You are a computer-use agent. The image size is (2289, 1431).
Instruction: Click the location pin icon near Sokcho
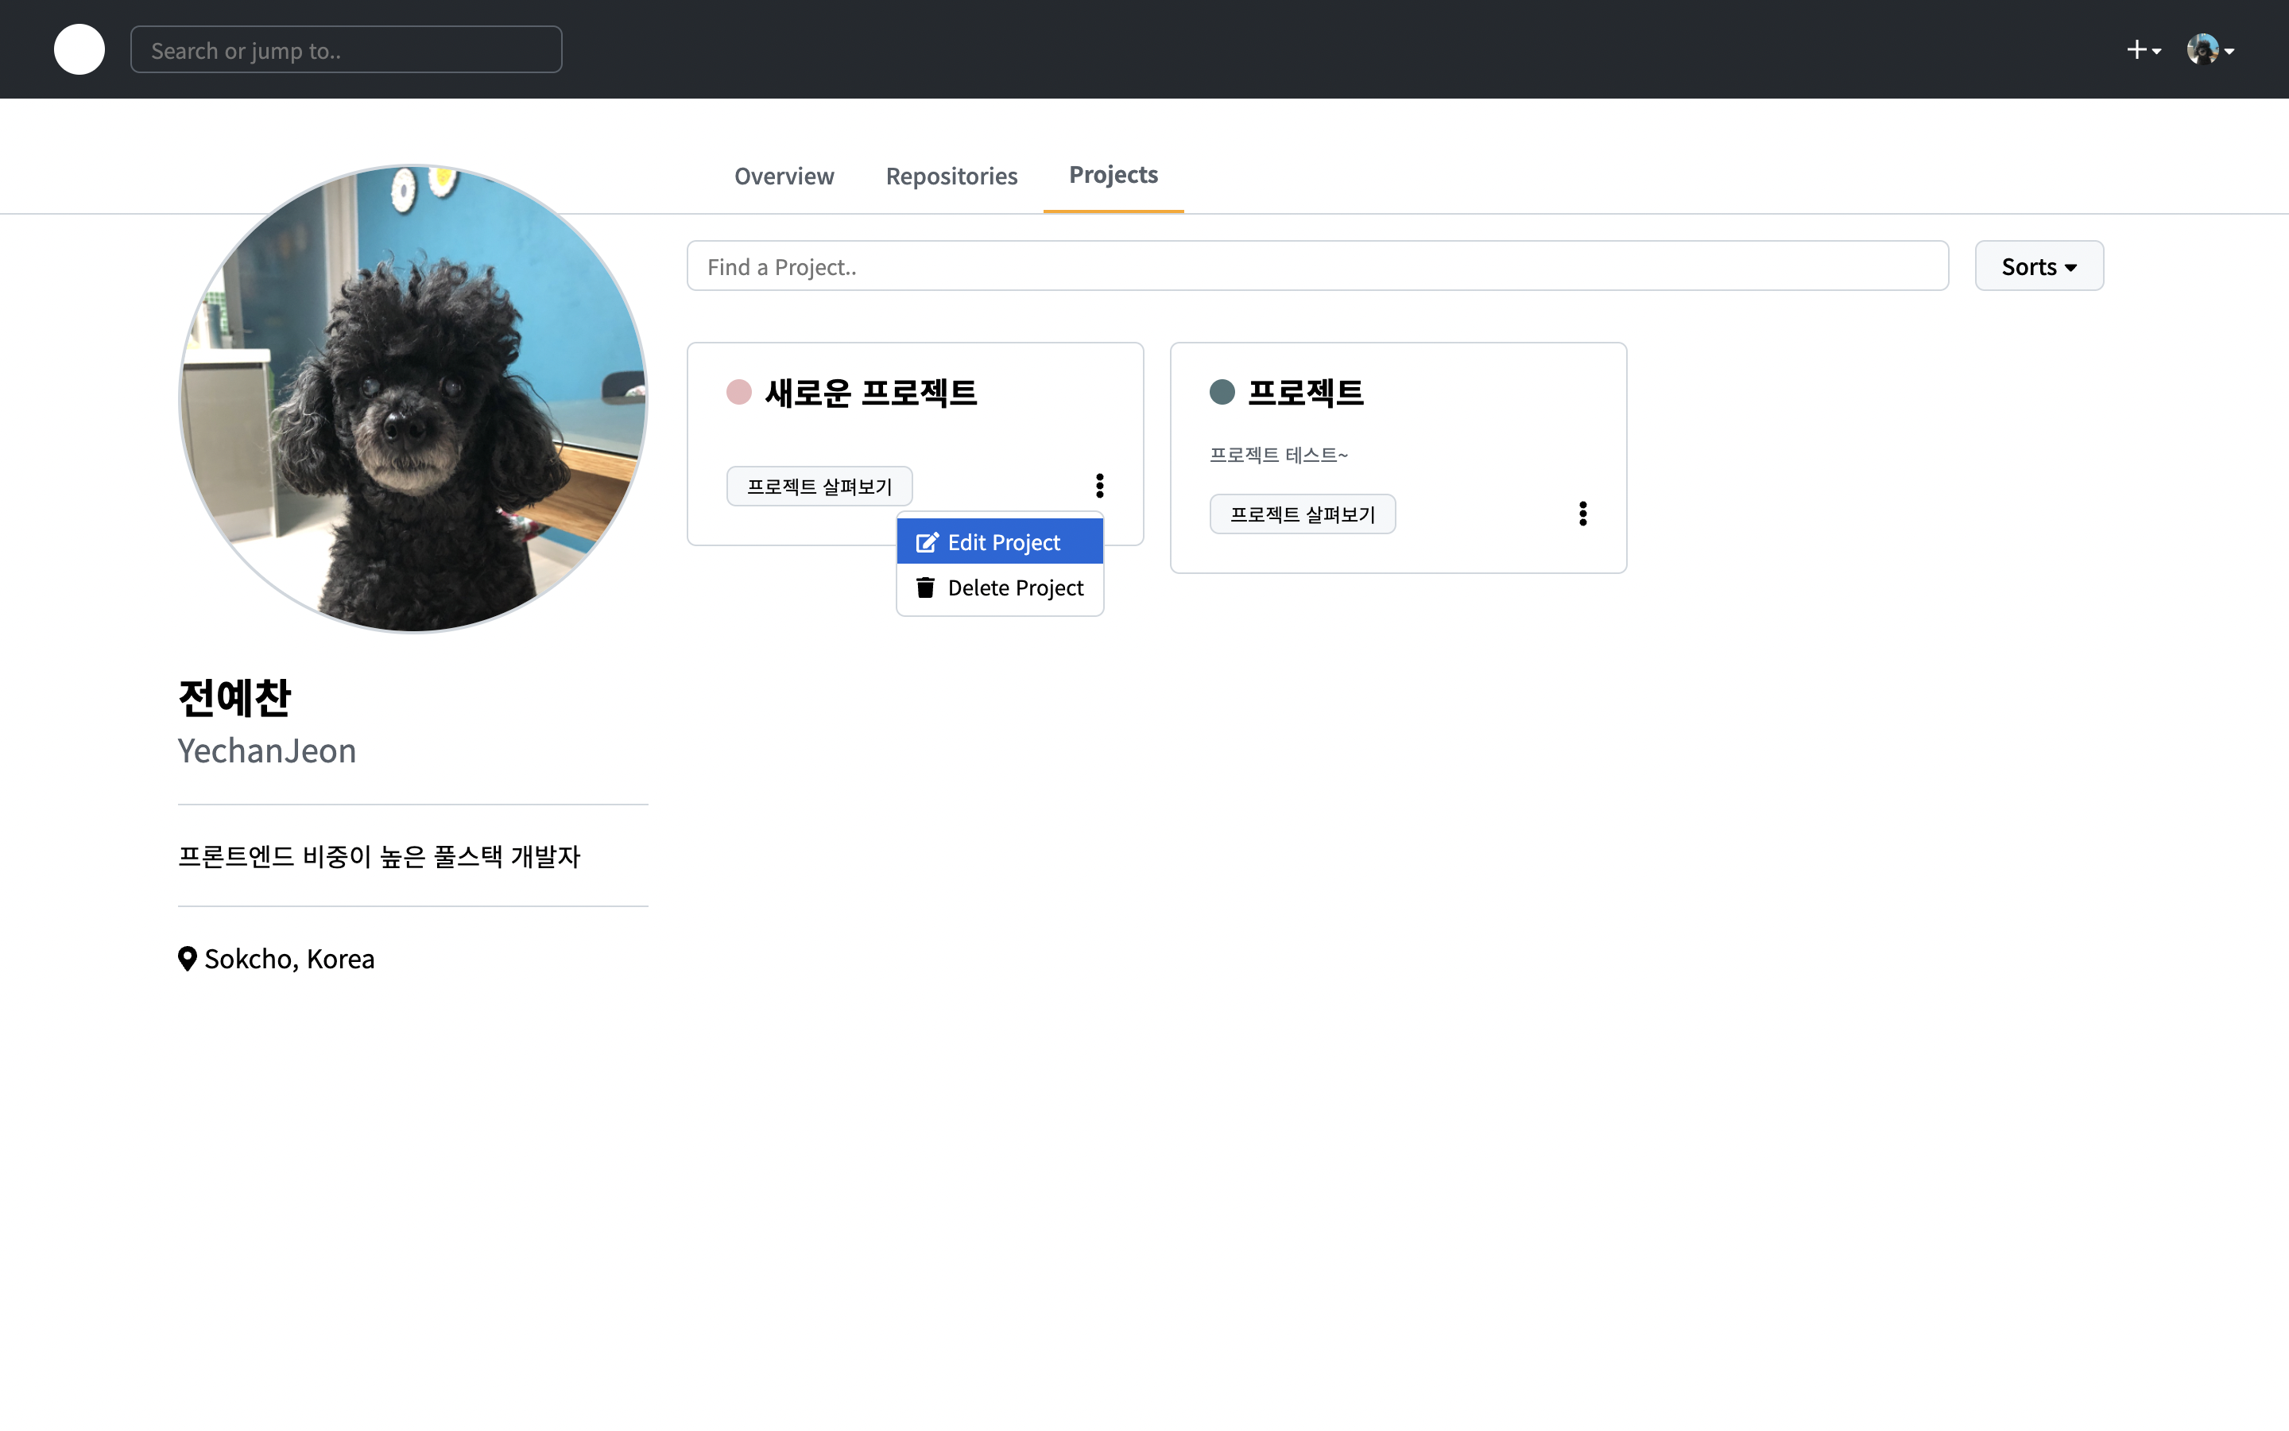click(x=188, y=959)
